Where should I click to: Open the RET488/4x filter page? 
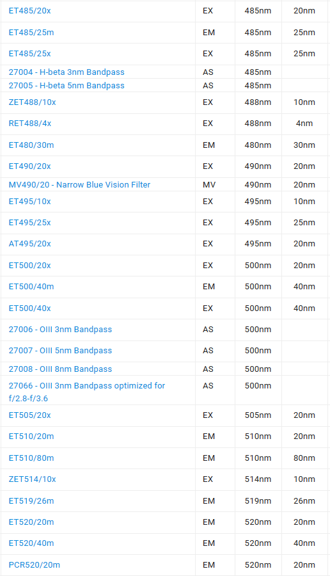click(29, 124)
